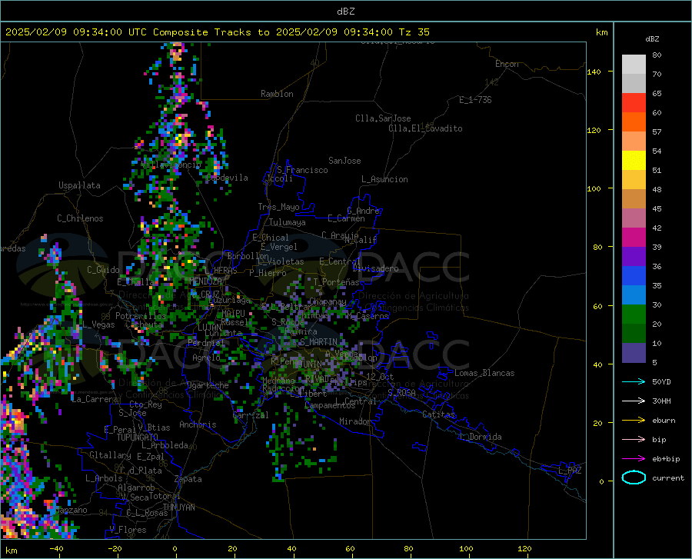Click the 'E_1-736' map label

[475, 100]
